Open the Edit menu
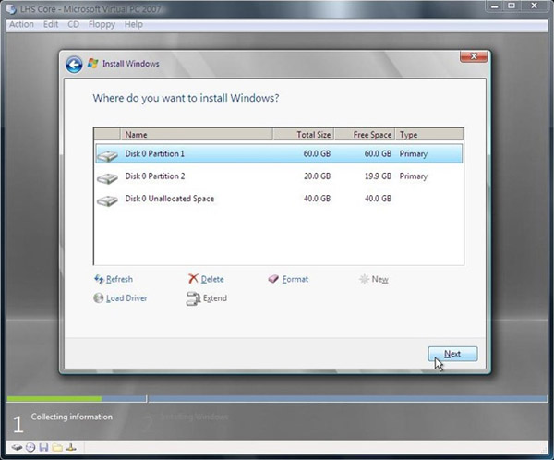The image size is (554, 460). tap(49, 24)
